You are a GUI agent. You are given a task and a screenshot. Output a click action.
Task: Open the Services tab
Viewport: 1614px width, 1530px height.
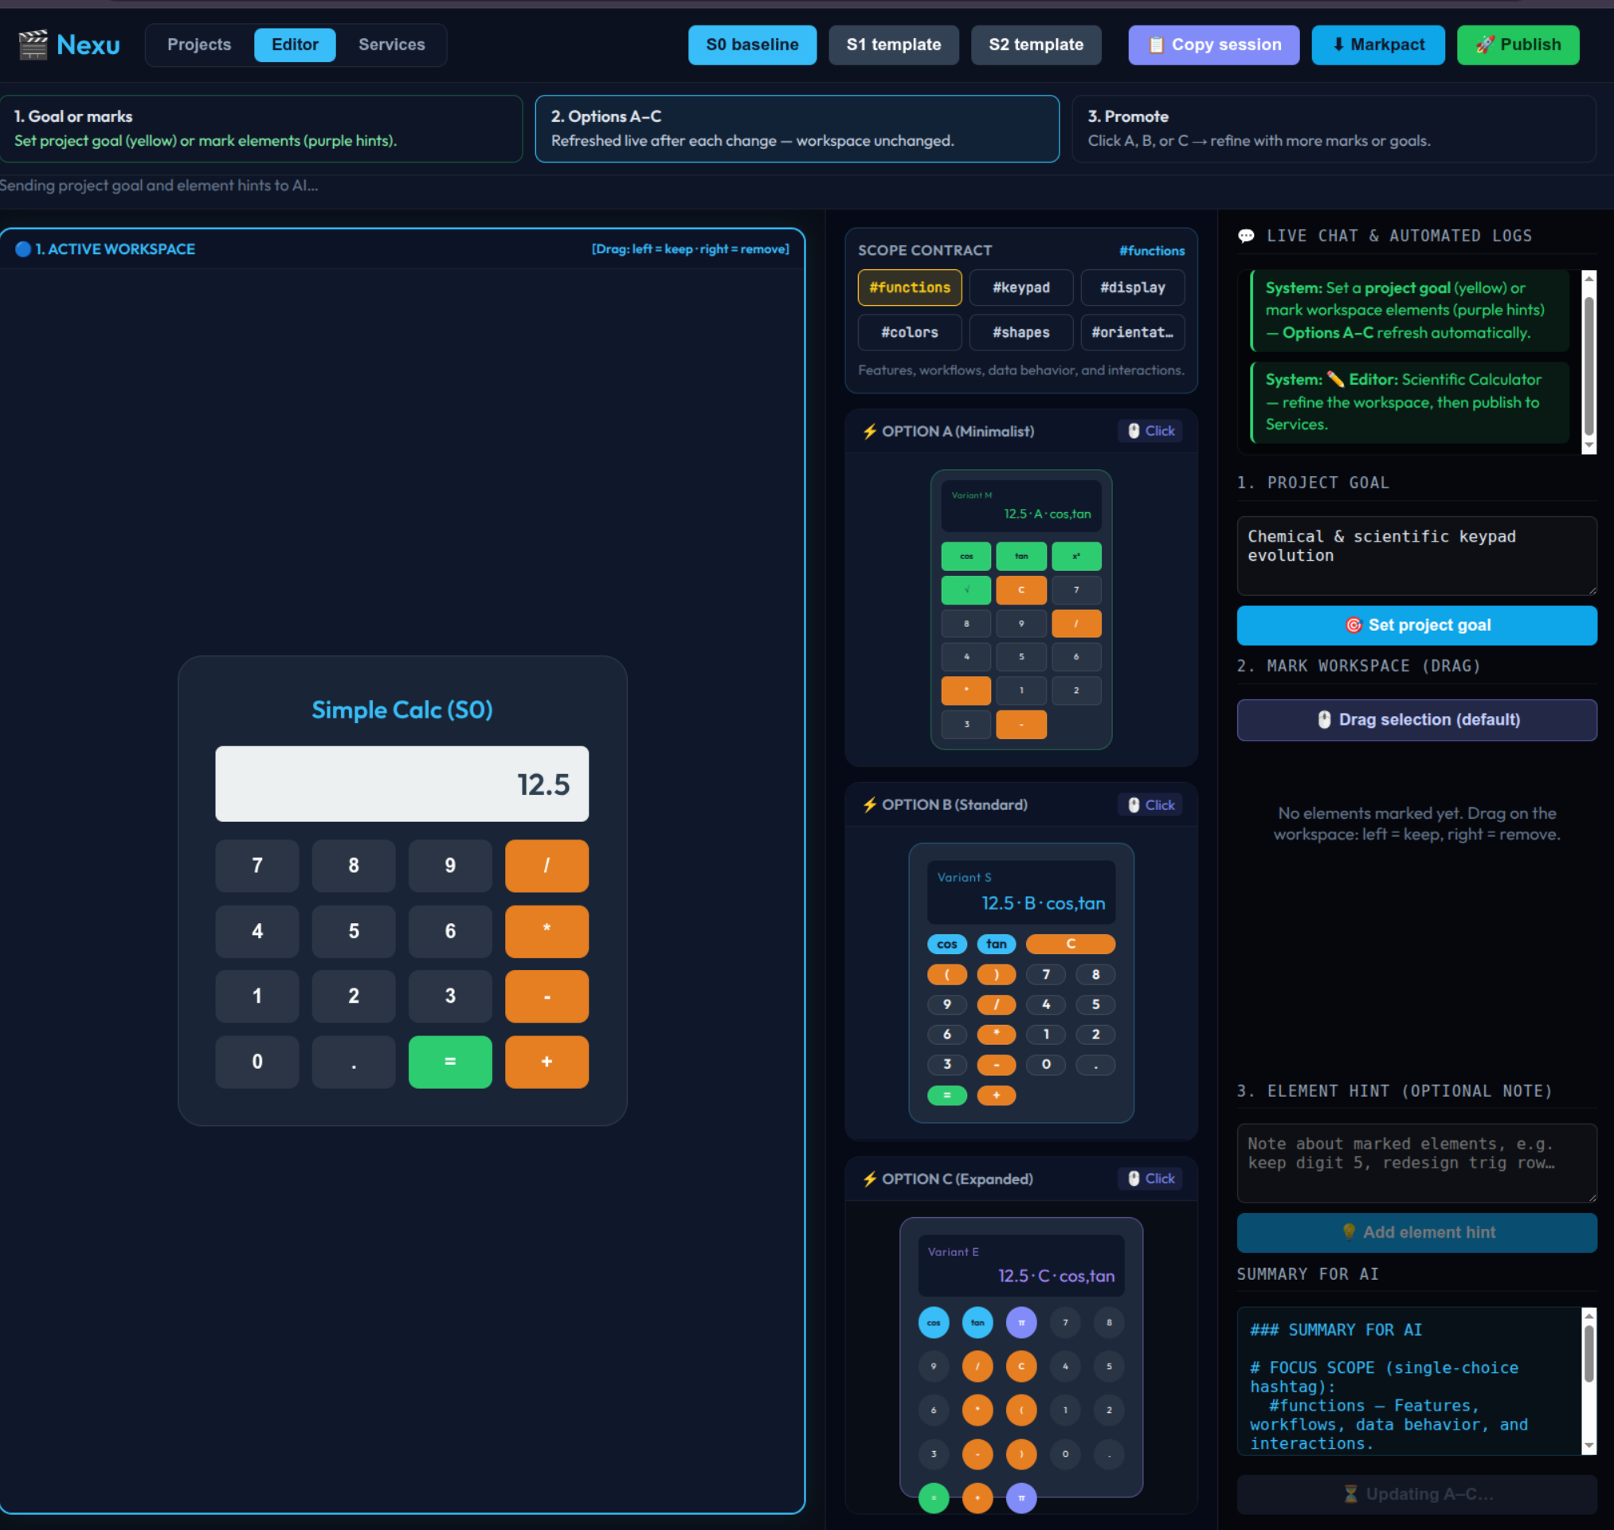coord(391,45)
